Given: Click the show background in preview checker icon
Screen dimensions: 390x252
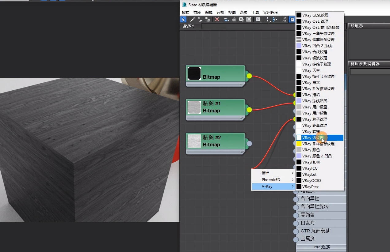Looking at the screenshot, I should point(249,19).
